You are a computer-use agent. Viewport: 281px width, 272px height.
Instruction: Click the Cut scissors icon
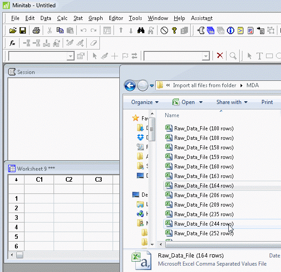[49, 30]
